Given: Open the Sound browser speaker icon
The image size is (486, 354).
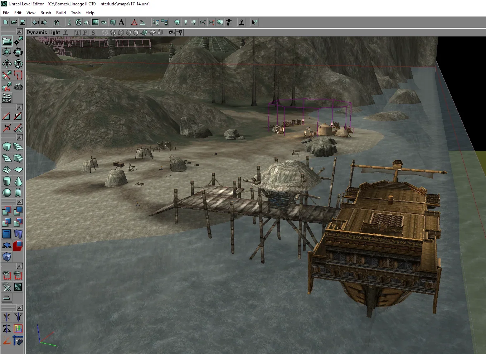Looking at the screenshot, I should (x=87, y=22).
